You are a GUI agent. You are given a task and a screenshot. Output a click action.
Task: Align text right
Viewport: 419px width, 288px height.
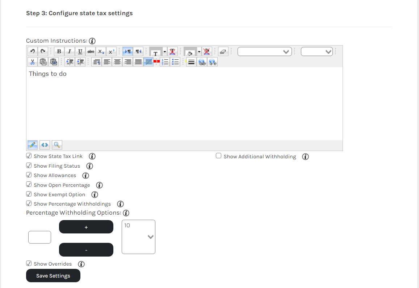[x=128, y=62]
